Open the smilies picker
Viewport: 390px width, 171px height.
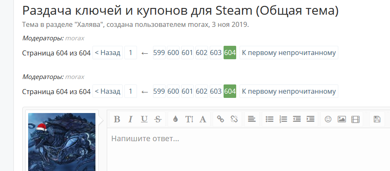[x=328, y=119]
